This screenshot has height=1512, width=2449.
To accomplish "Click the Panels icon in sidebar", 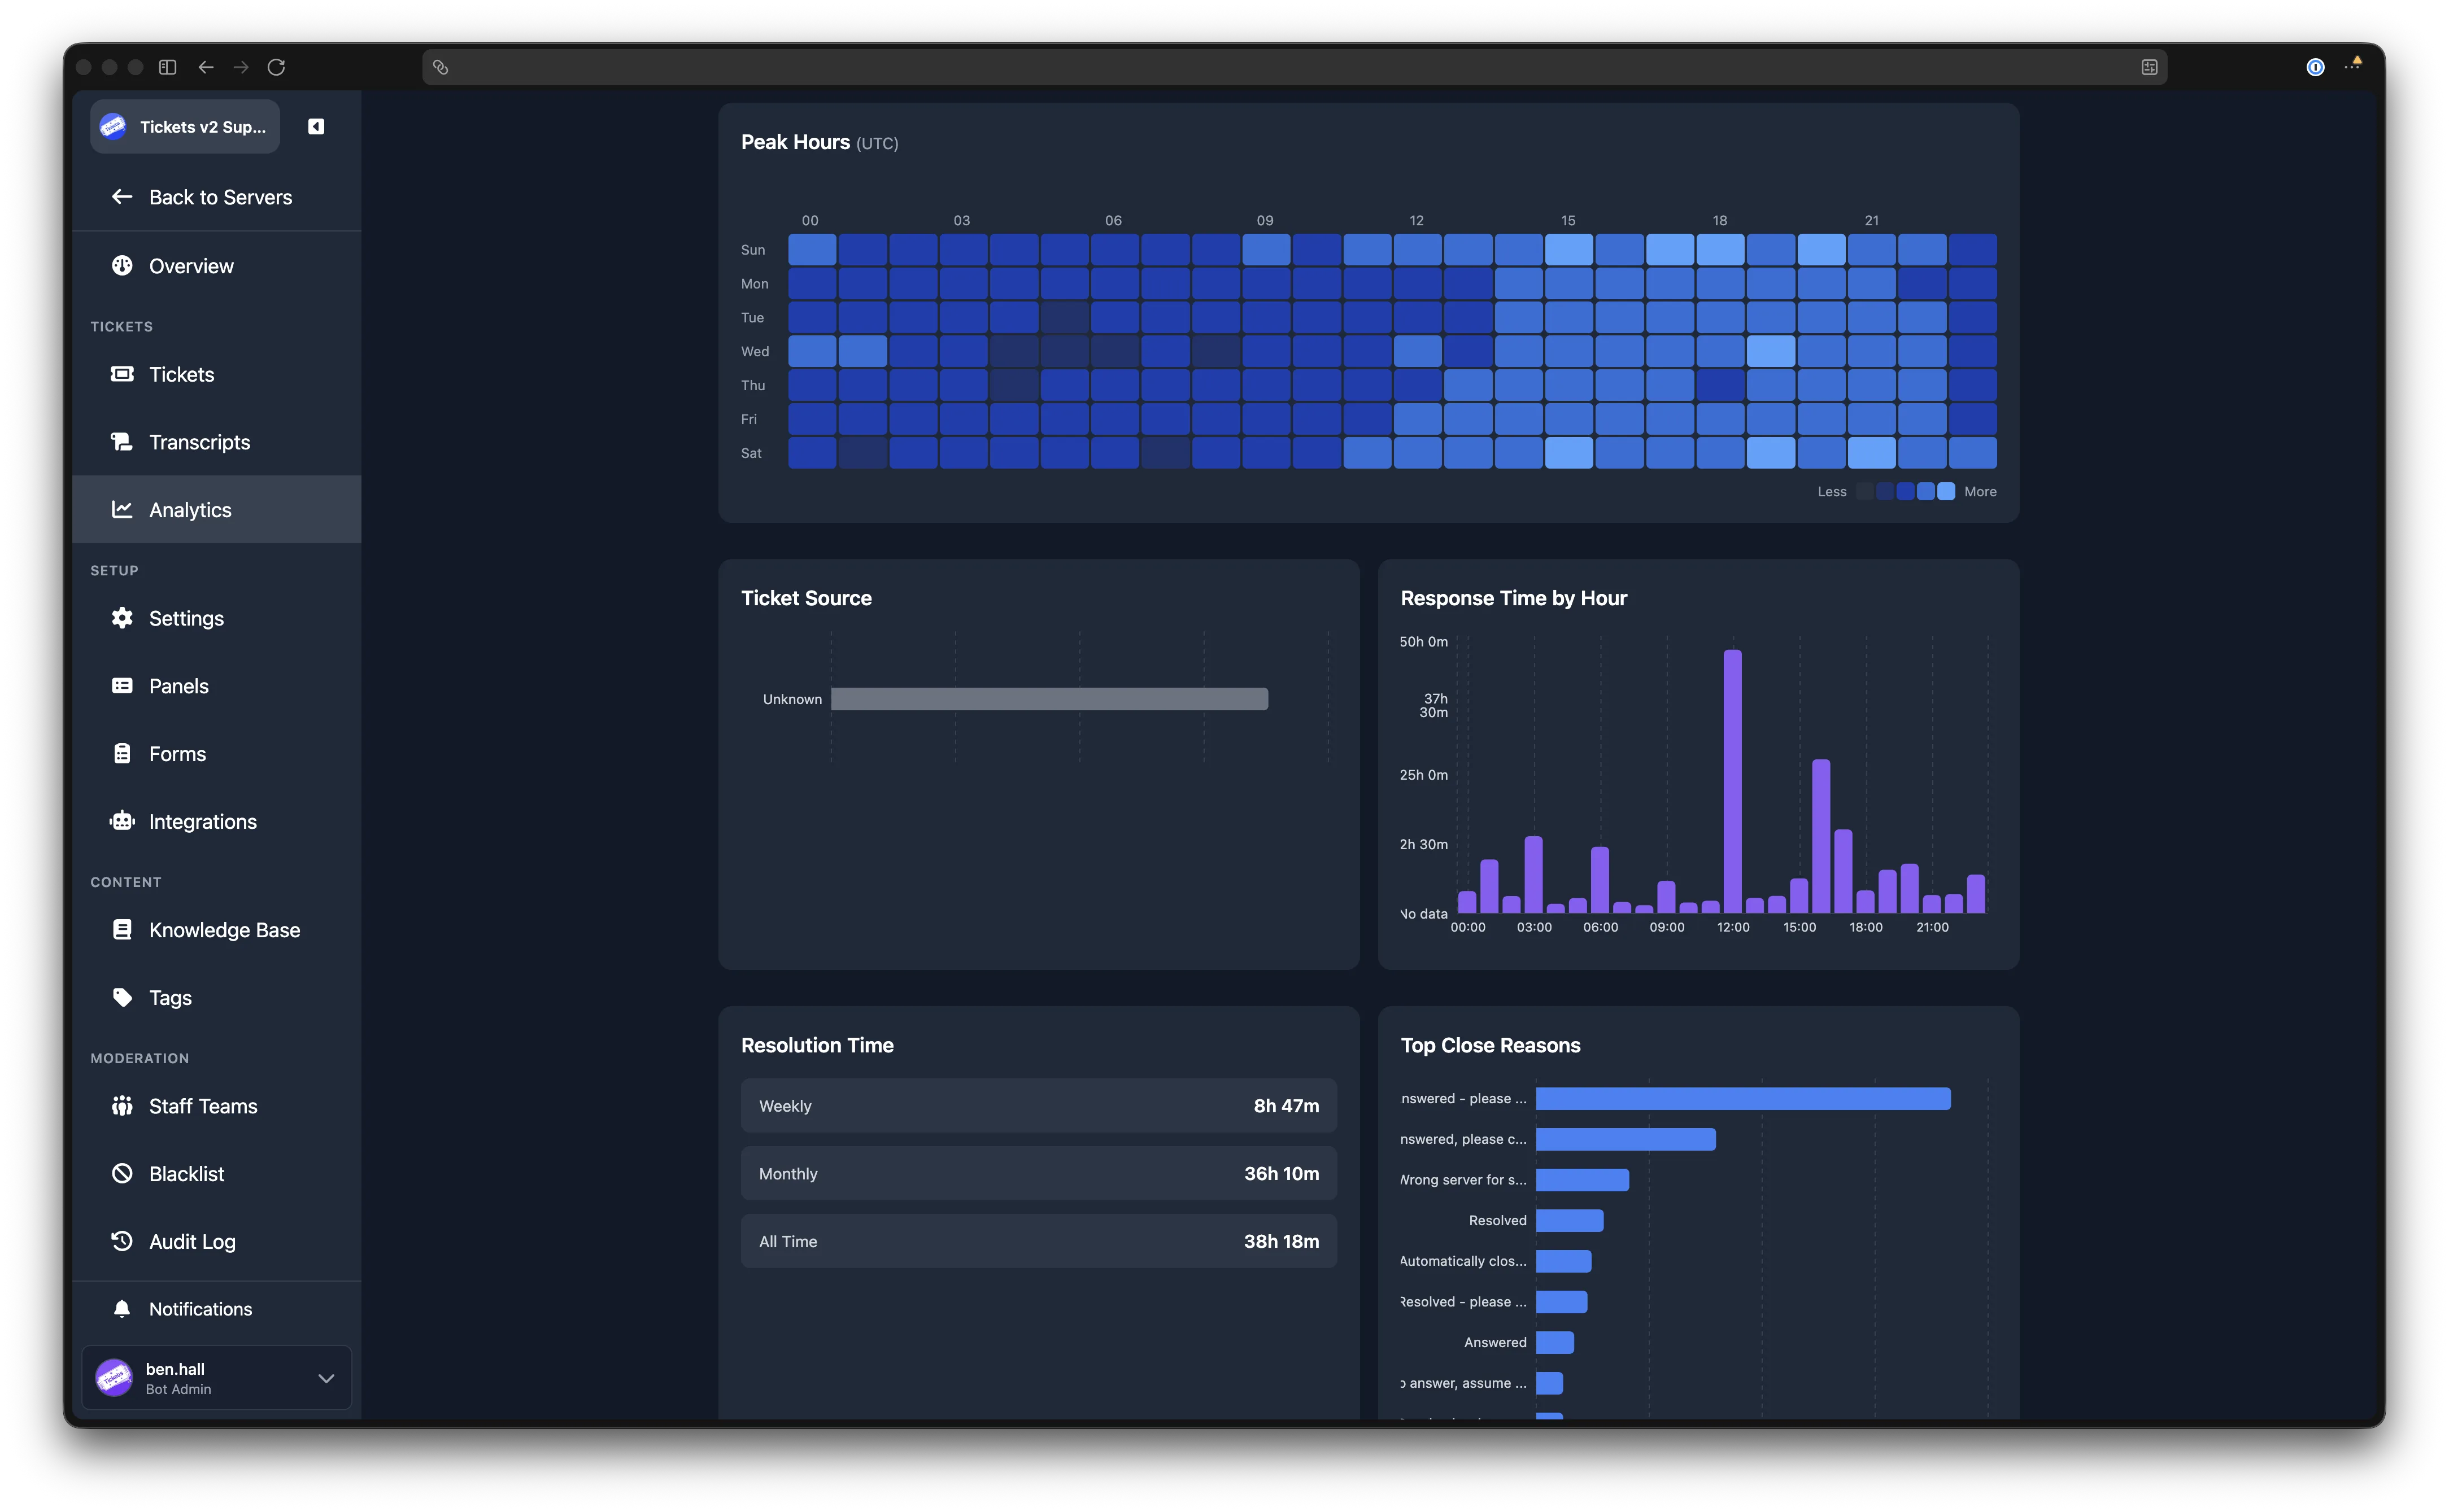I will pyautogui.click(x=122, y=686).
